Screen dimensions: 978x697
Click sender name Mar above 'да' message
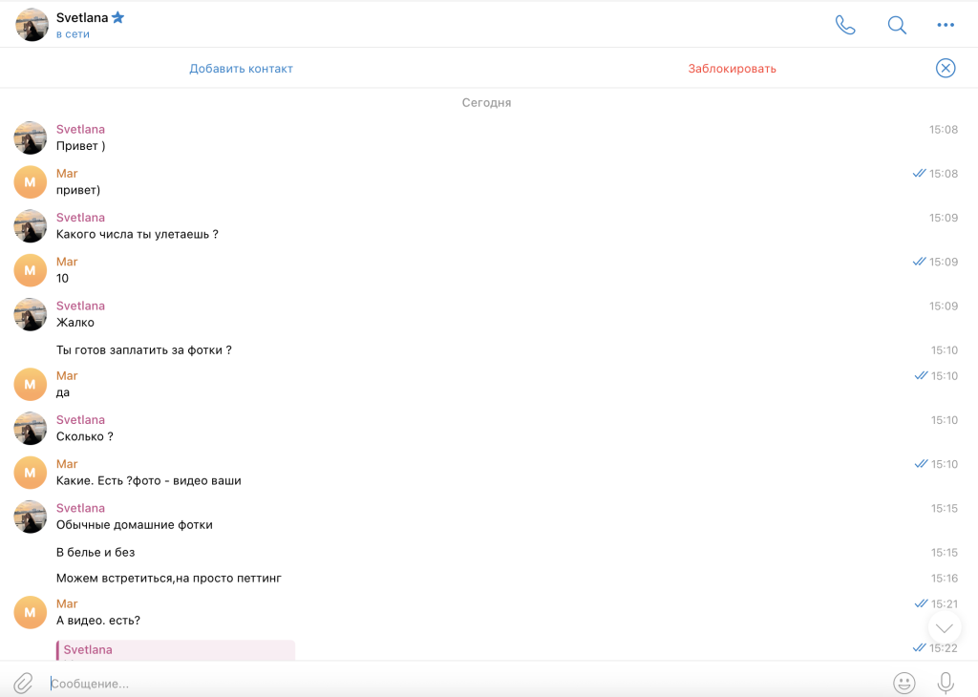click(x=67, y=375)
